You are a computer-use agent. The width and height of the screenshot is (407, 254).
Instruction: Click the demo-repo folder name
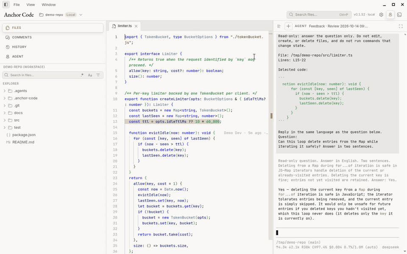(54, 15)
